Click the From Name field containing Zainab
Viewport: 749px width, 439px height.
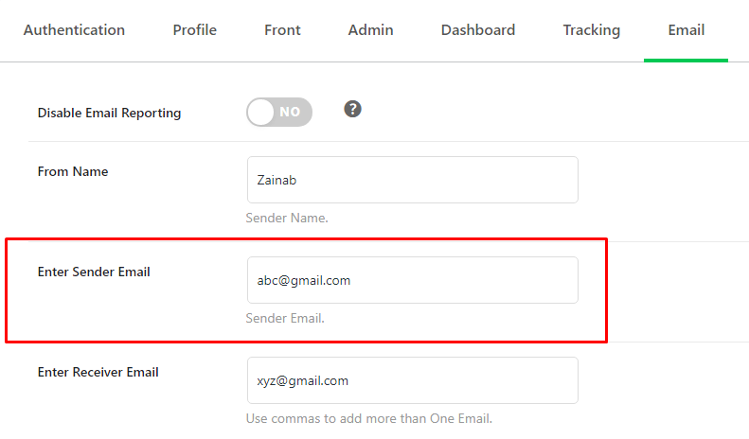(x=413, y=180)
